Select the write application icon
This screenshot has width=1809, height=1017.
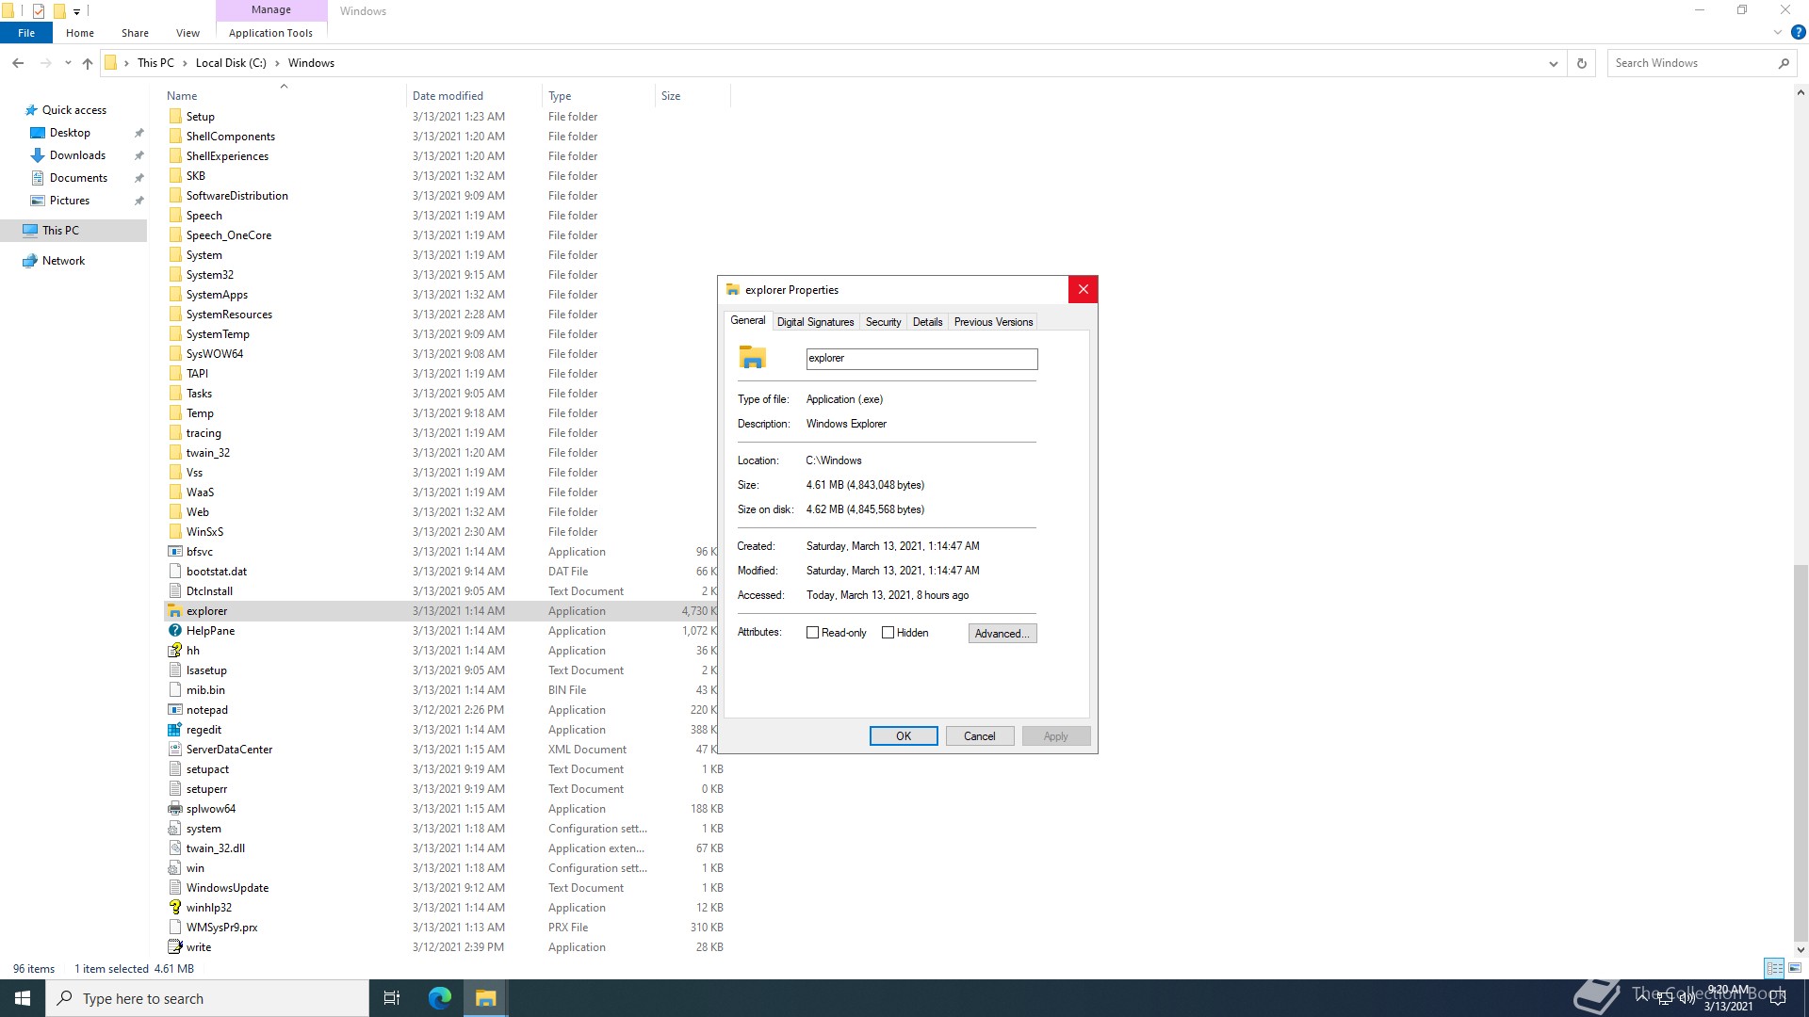(x=175, y=947)
